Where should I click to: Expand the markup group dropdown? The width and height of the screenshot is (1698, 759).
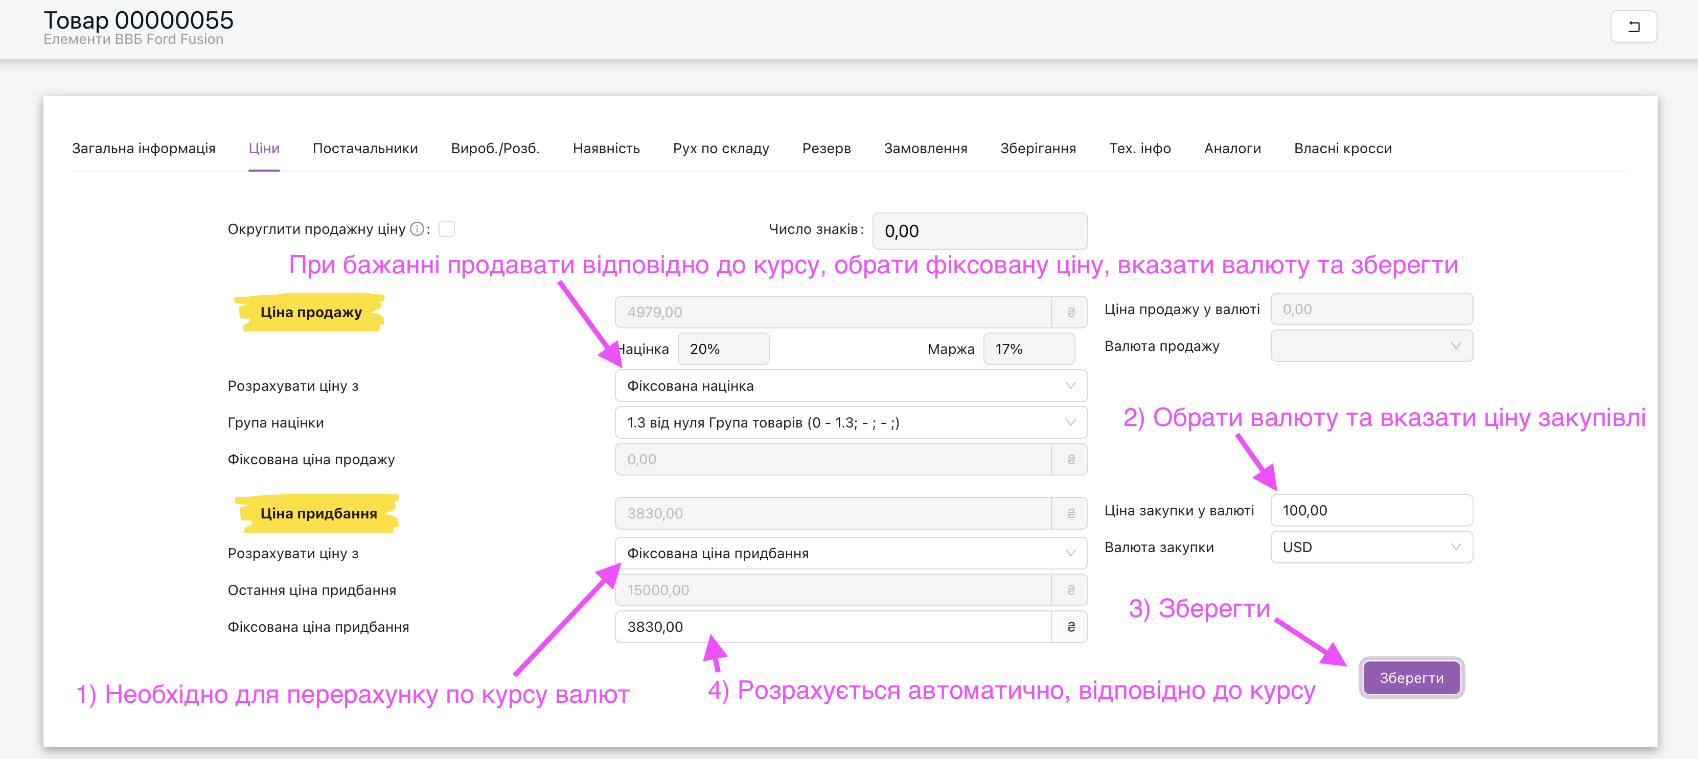pos(851,422)
